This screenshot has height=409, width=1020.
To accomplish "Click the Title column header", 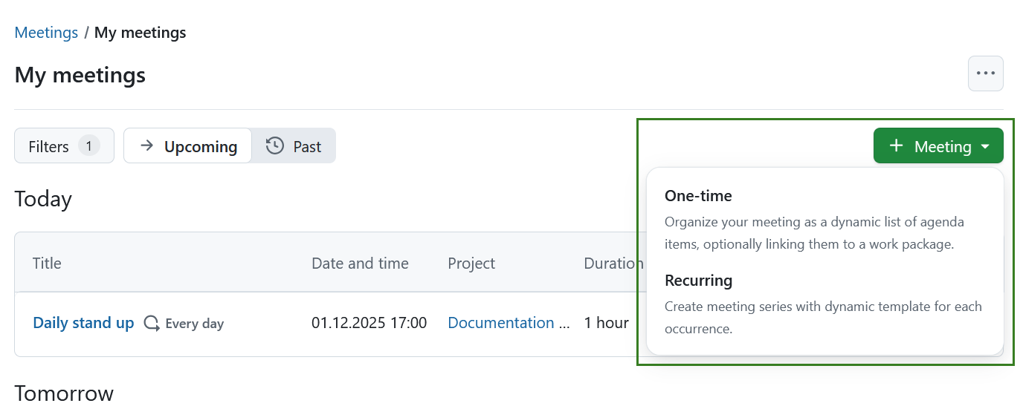I will (47, 264).
